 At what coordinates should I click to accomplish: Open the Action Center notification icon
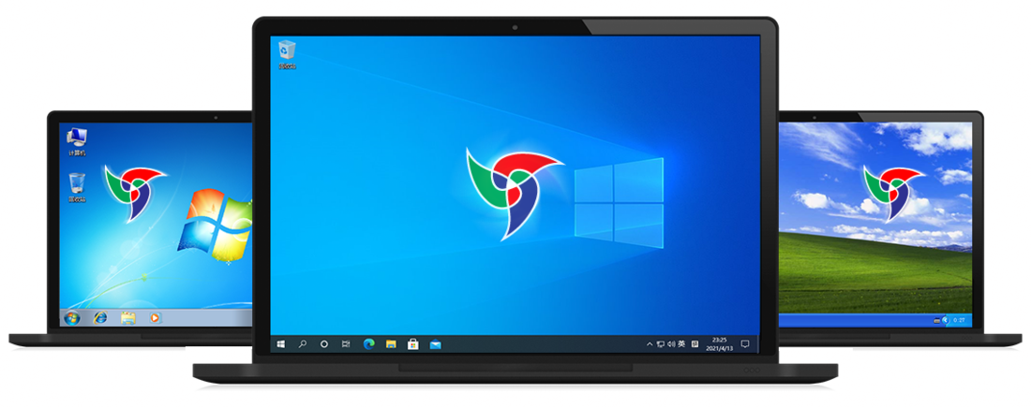(745, 344)
